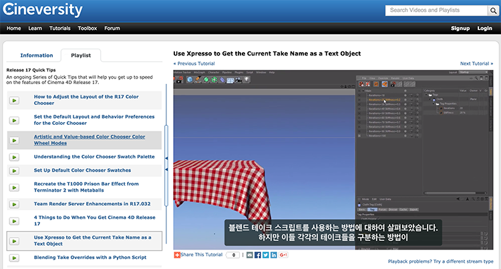The image size is (501, 269).
Task: Open the Forum menu item
Action: (112, 29)
